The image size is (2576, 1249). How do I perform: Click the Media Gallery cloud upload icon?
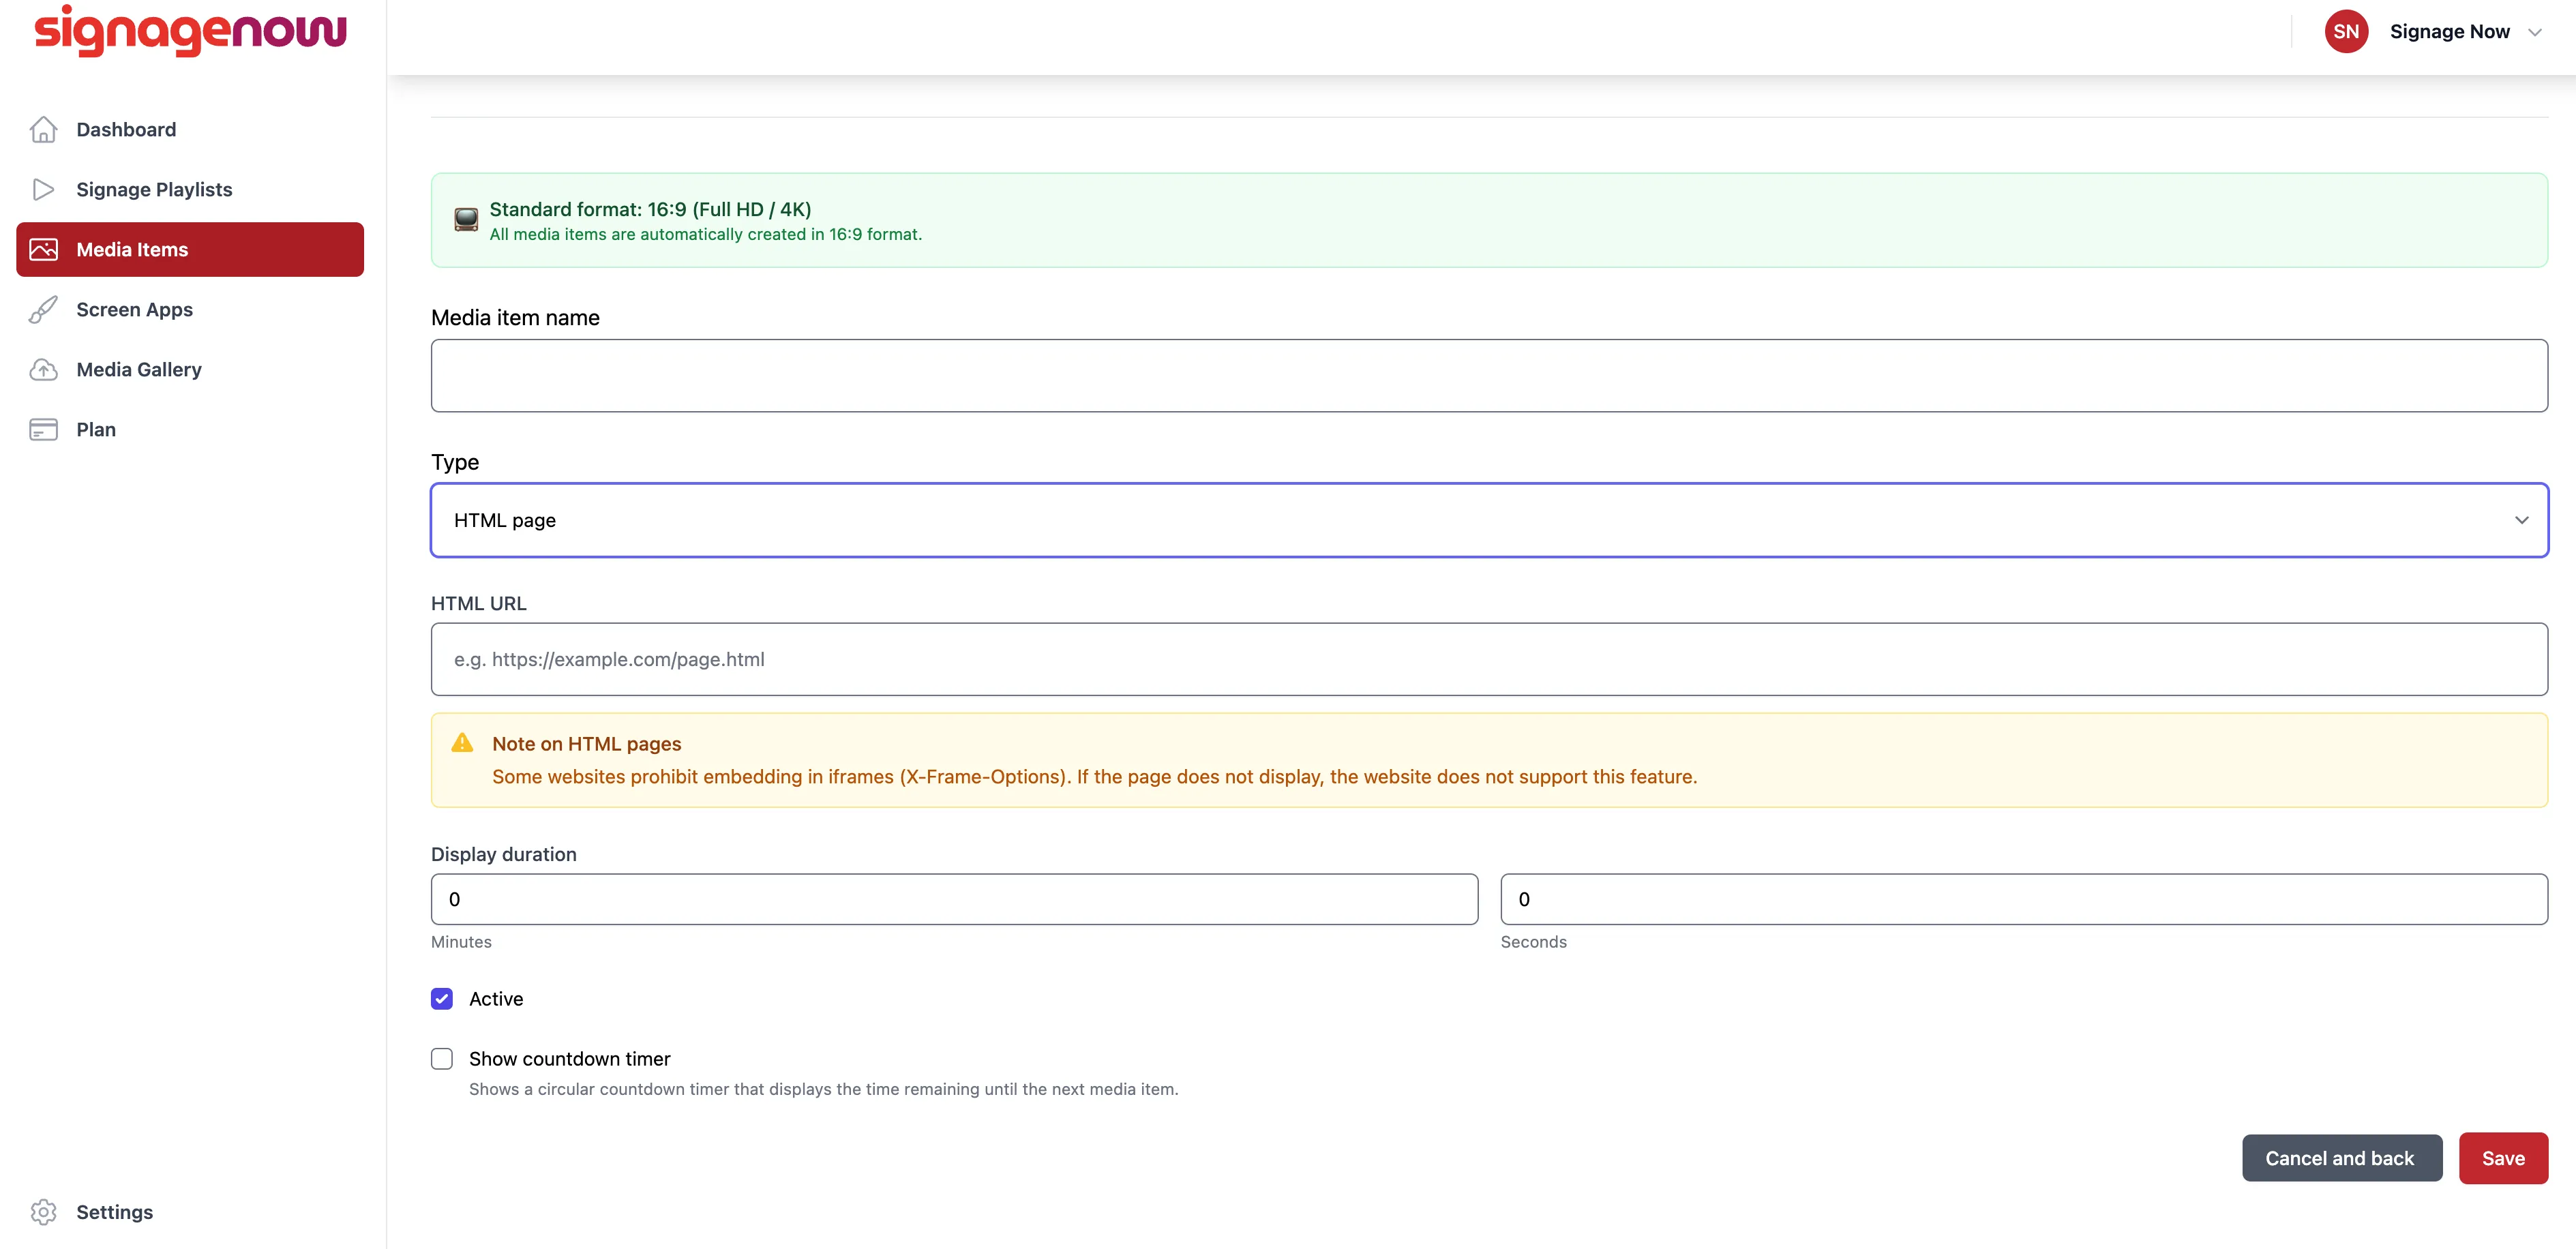[x=43, y=369]
